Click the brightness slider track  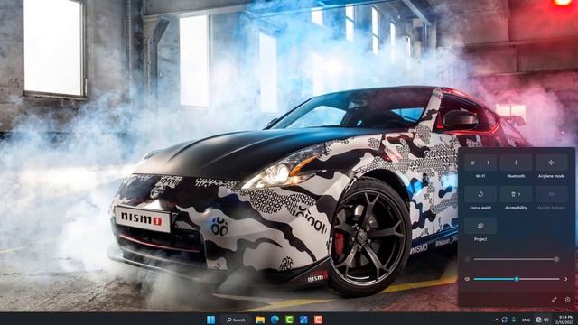(516, 259)
